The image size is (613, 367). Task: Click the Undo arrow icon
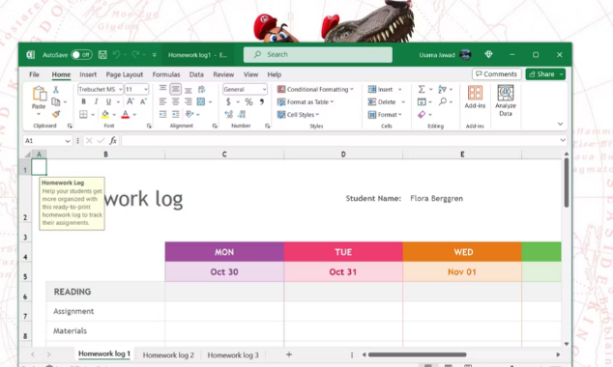(116, 55)
